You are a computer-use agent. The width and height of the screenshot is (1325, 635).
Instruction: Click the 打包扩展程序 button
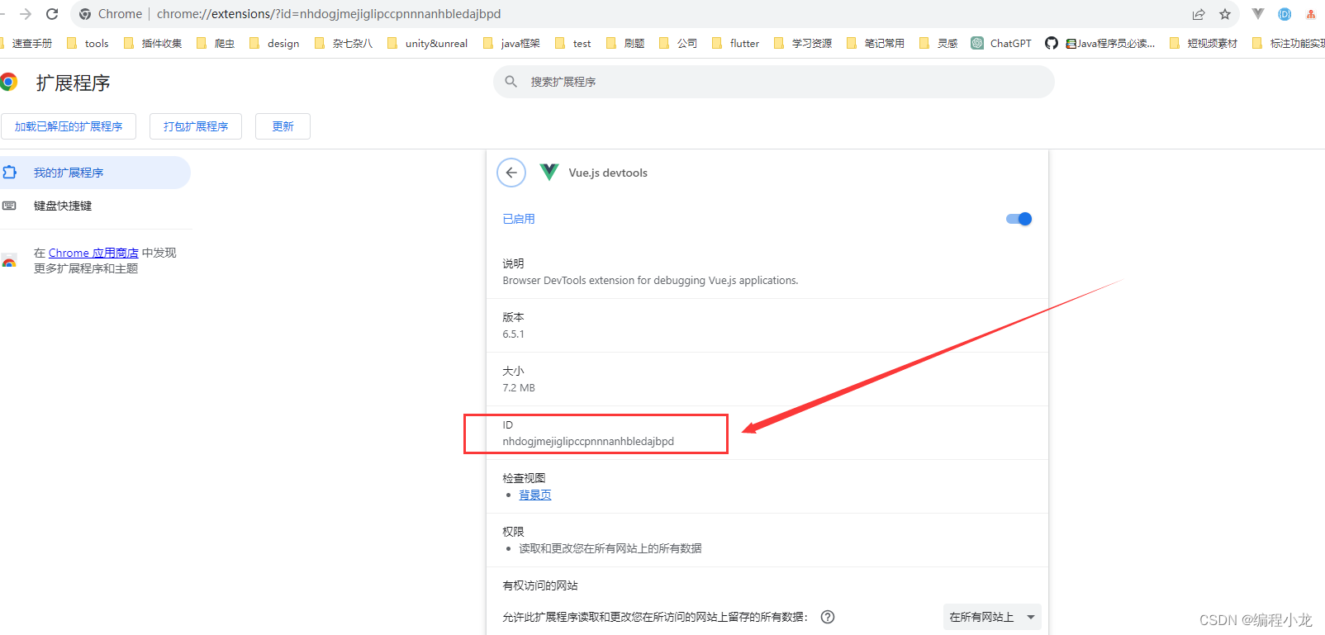coord(196,126)
